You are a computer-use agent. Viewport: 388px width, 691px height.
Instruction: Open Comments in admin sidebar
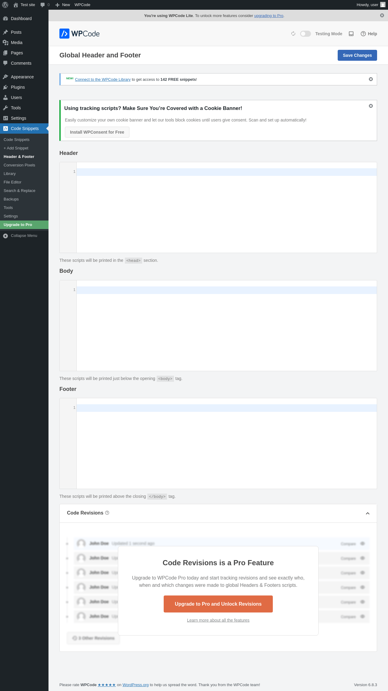click(x=24, y=63)
